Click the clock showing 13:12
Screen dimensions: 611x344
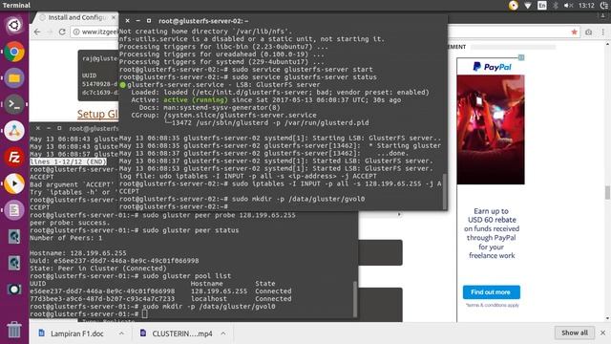pyautogui.click(x=586, y=5)
